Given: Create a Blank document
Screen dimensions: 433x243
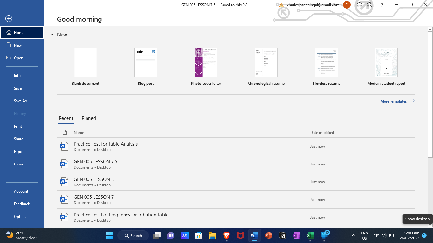Looking at the screenshot, I should (x=86, y=66).
